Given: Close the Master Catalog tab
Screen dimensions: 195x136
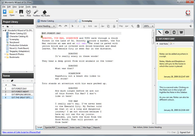Looking at the screenshot, I should click(76, 21).
